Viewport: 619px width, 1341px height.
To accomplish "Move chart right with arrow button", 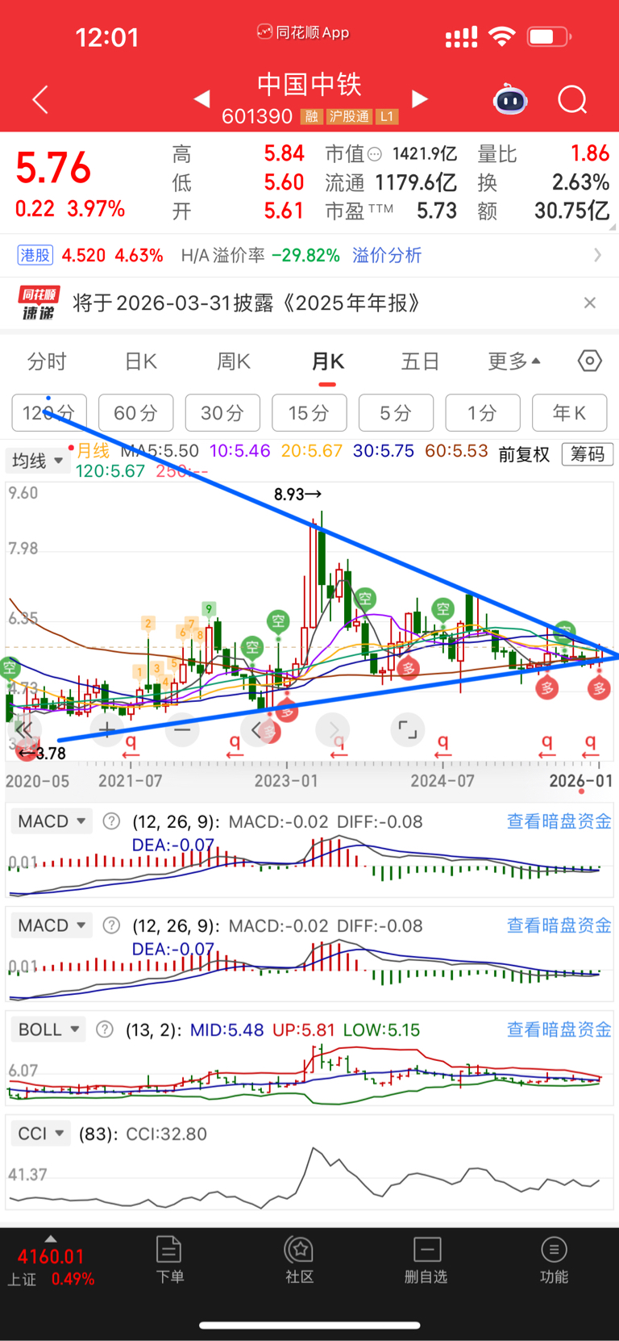I will pos(333,729).
